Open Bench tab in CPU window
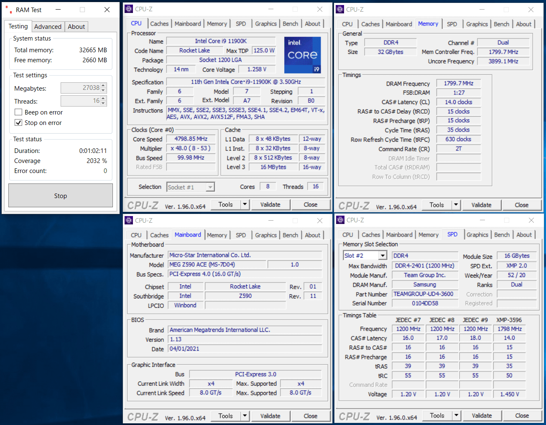 [291, 24]
